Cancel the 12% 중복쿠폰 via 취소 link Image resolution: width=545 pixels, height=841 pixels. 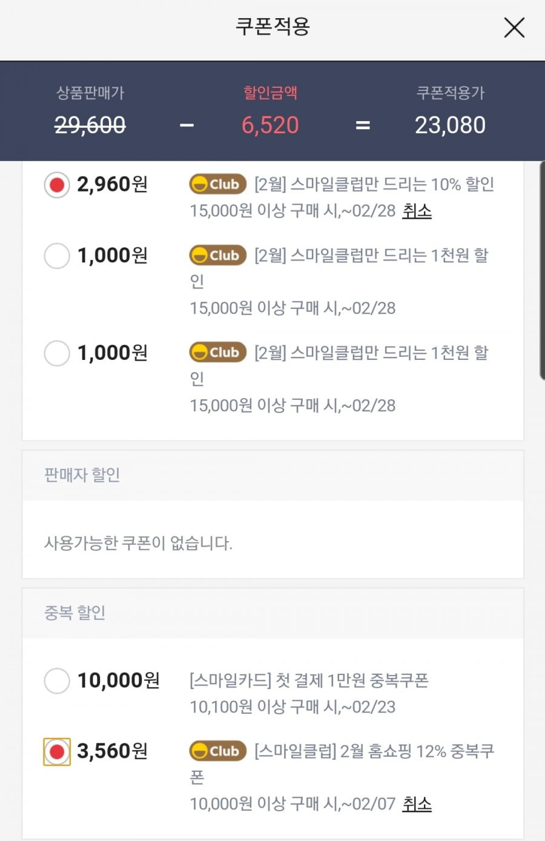(417, 804)
